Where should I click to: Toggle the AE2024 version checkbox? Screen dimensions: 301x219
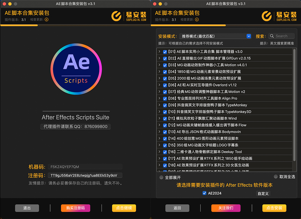click(205, 193)
